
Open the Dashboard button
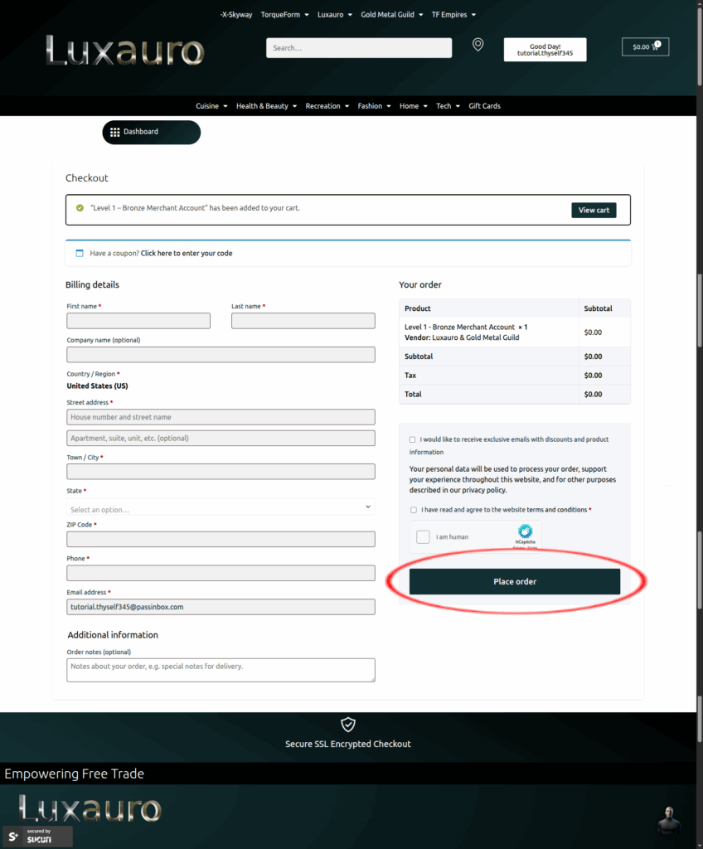click(151, 132)
